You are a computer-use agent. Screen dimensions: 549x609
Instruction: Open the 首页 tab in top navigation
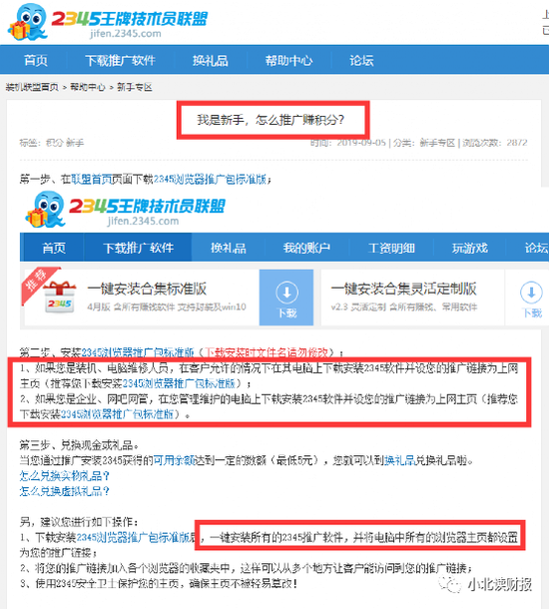click(35, 61)
